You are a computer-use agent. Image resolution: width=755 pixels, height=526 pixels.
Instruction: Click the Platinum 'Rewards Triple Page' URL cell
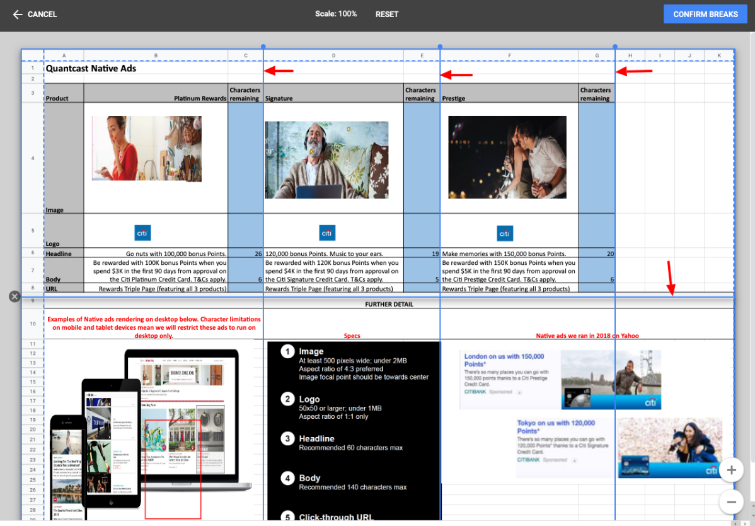pyautogui.click(x=156, y=288)
